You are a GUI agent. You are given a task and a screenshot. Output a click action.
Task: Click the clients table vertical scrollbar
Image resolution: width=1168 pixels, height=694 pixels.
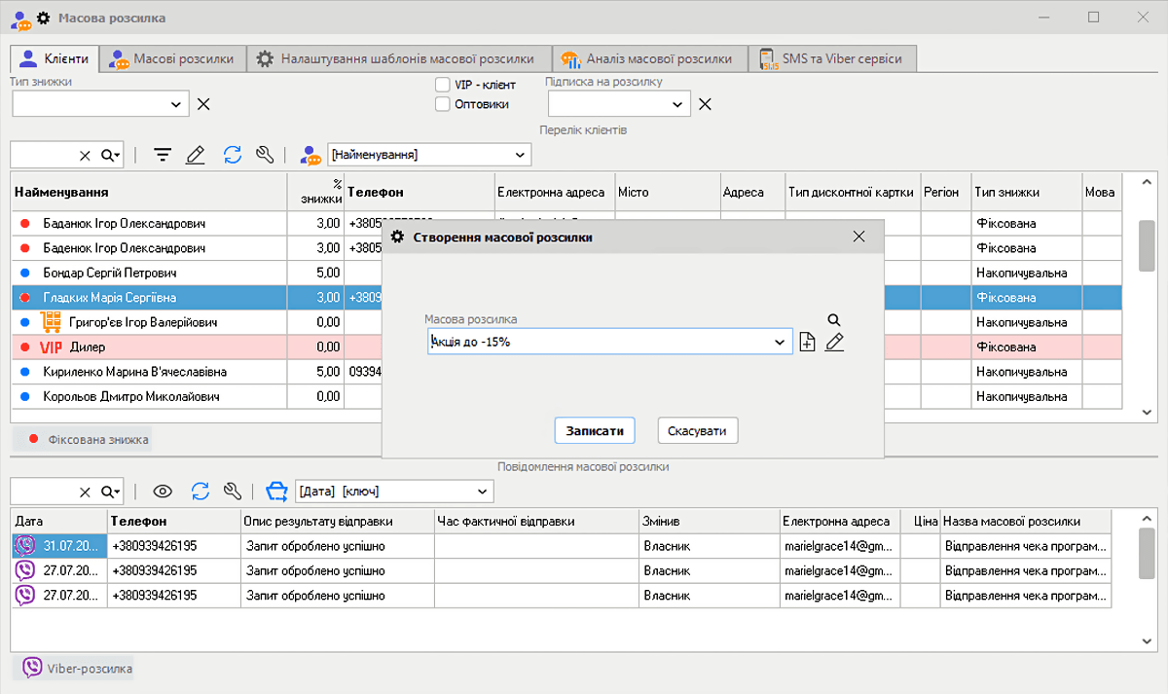click(1147, 245)
